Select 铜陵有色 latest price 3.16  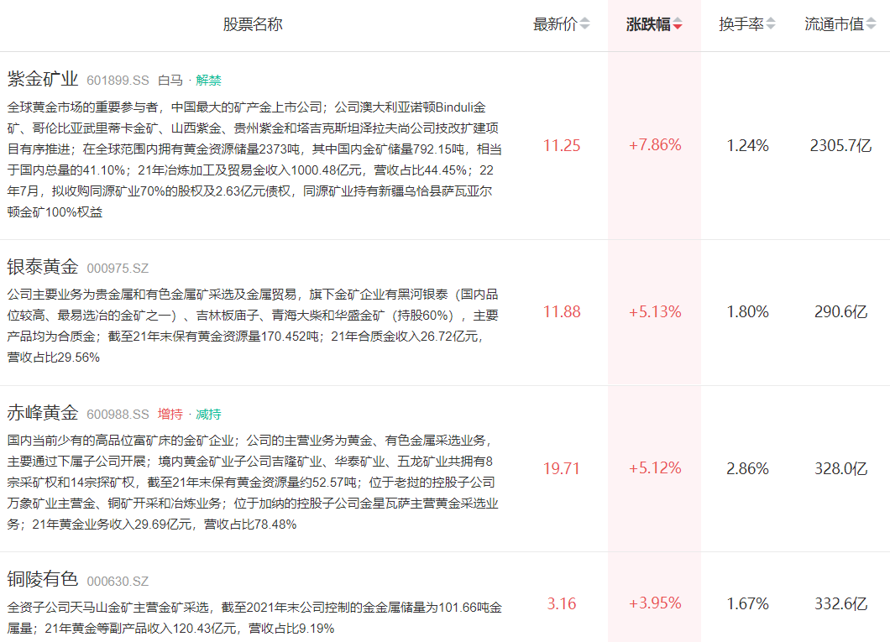562,603
